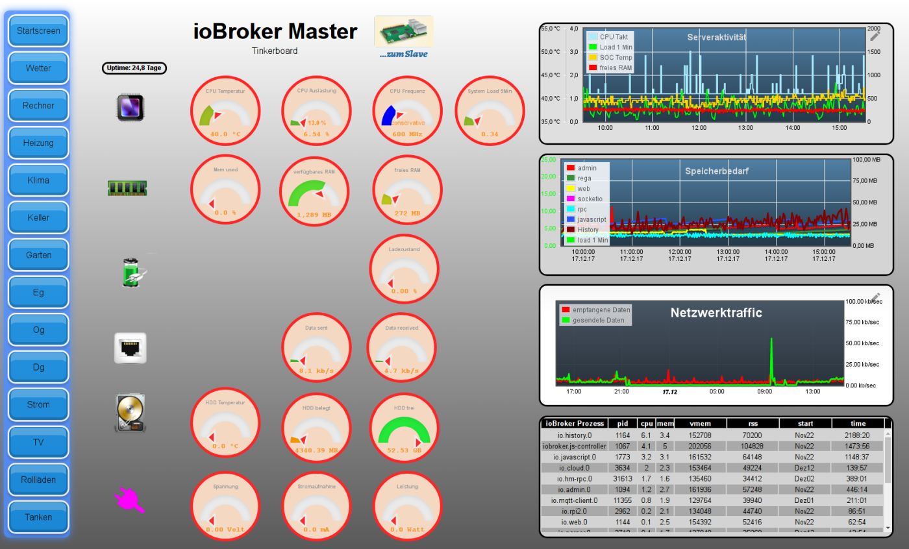Sort process table by rss header

(x=753, y=423)
